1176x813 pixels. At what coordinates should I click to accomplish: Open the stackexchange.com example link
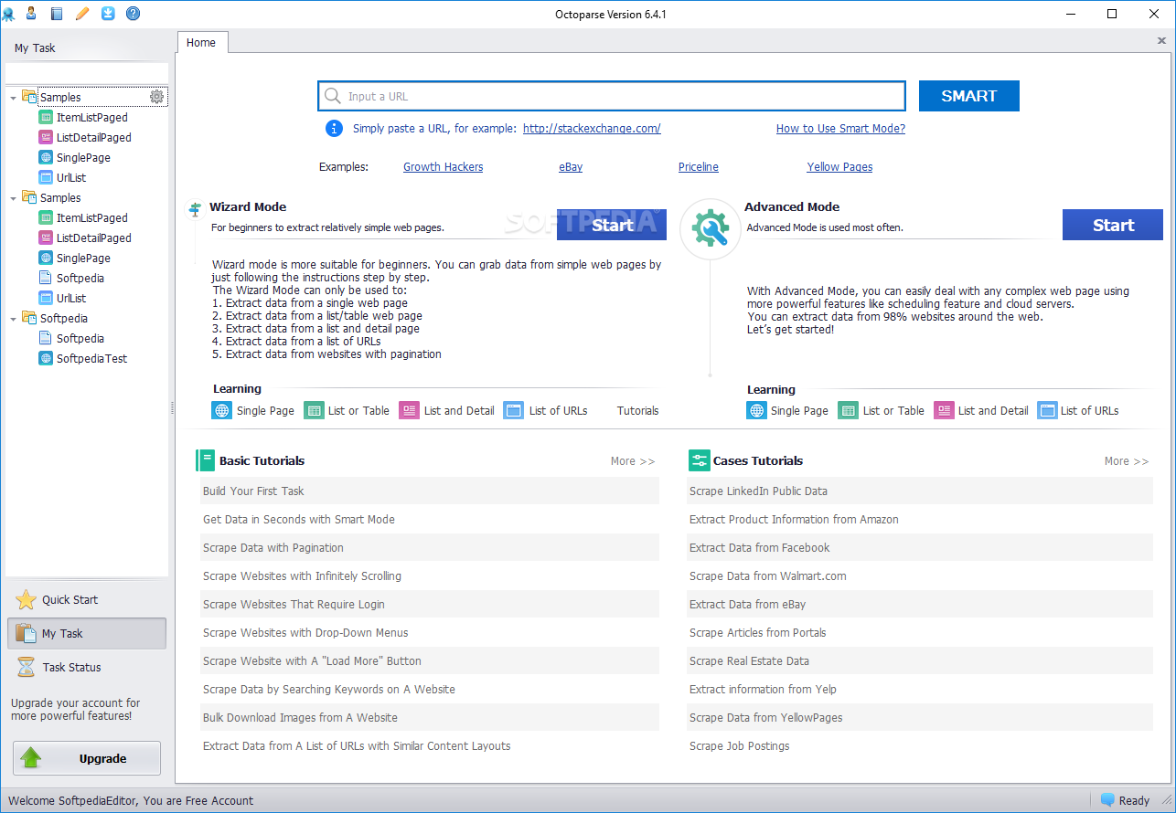(592, 129)
